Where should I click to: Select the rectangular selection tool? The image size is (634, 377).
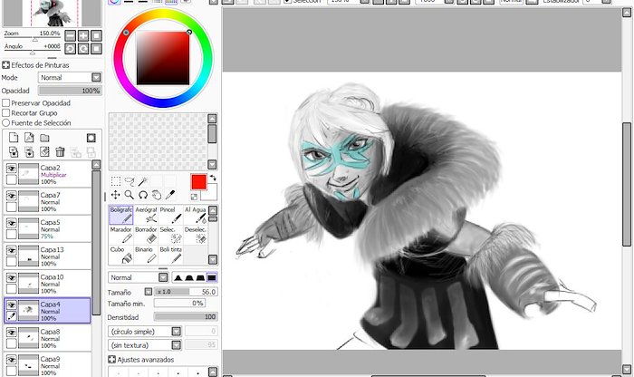coord(116,181)
